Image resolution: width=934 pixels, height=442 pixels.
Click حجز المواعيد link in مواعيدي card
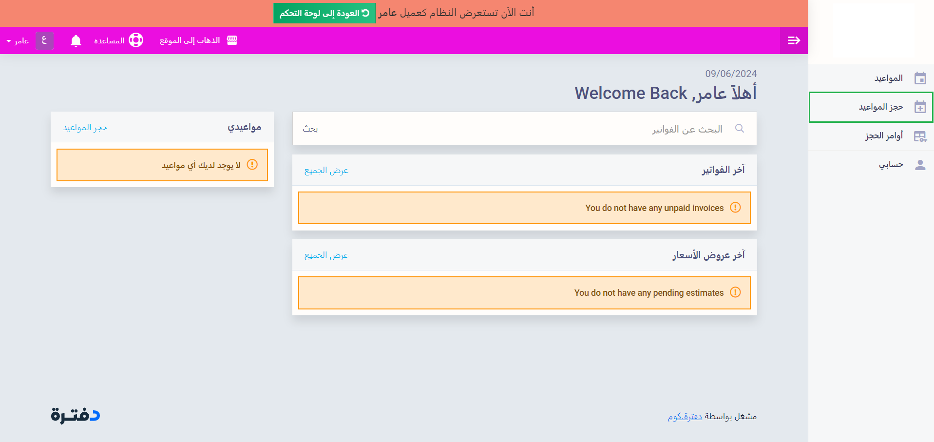pyautogui.click(x=85, y=128)
